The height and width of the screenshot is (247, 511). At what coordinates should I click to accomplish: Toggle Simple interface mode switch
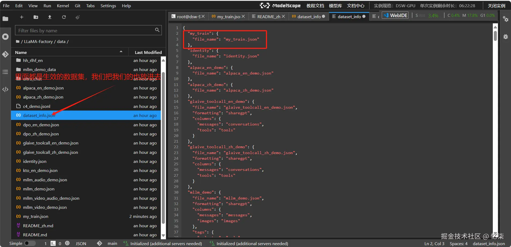click(x=30, y=243)
